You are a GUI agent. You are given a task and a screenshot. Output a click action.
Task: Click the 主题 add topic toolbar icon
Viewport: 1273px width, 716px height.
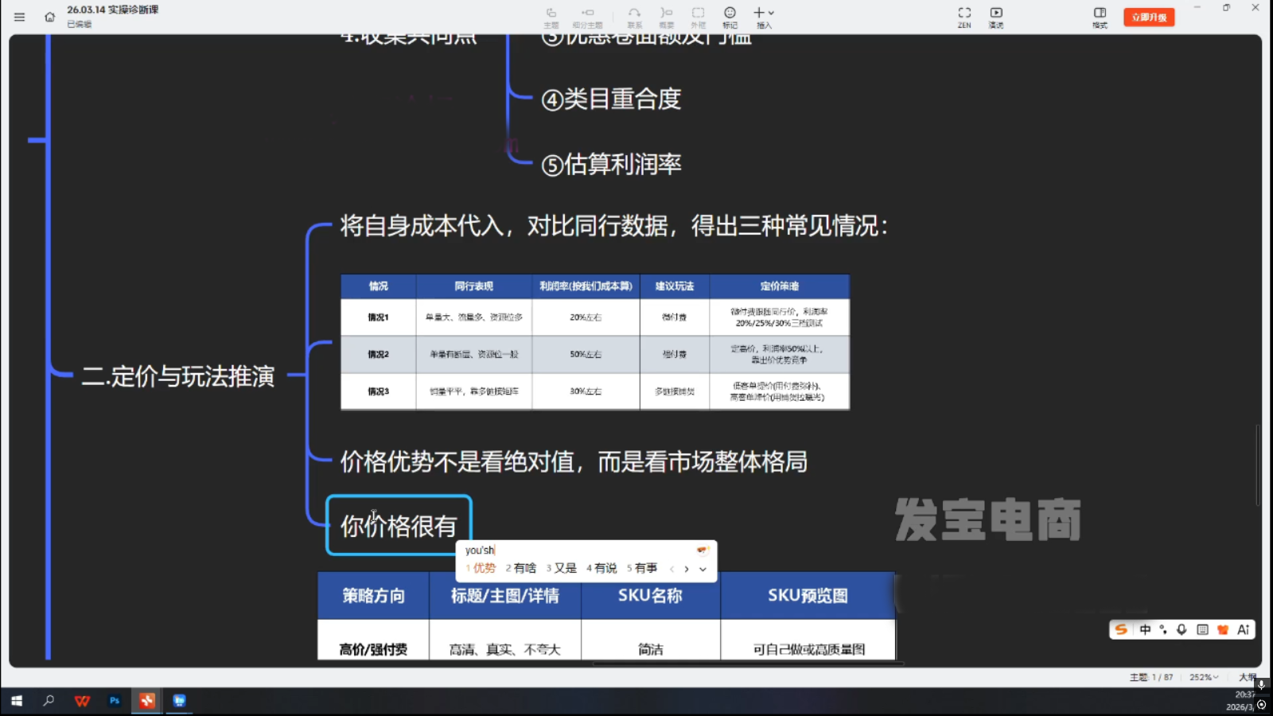click(x=551, y=17)
